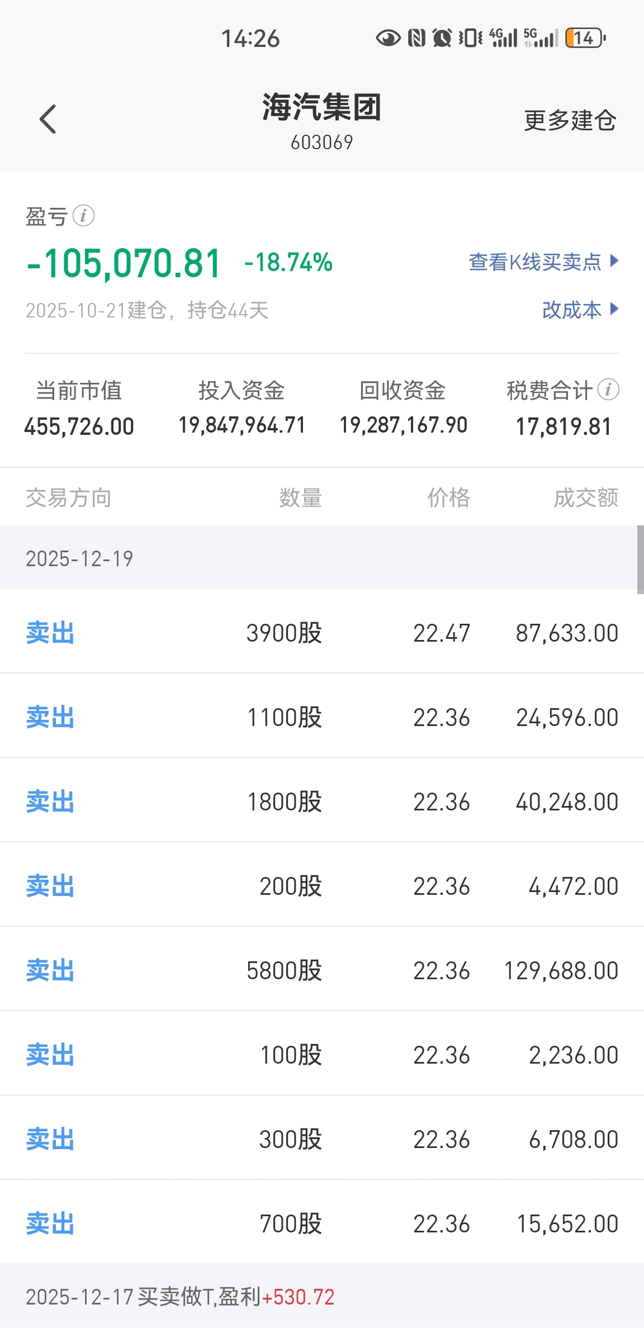The image size is (644, 1328).
Task: Tap the vibrate mode status icon
Action: click(x=470, y=38)
